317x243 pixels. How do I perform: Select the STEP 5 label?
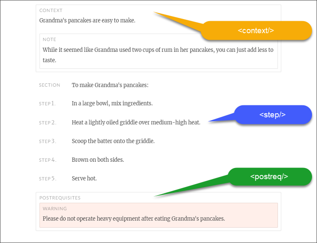(x=47, y=179)
